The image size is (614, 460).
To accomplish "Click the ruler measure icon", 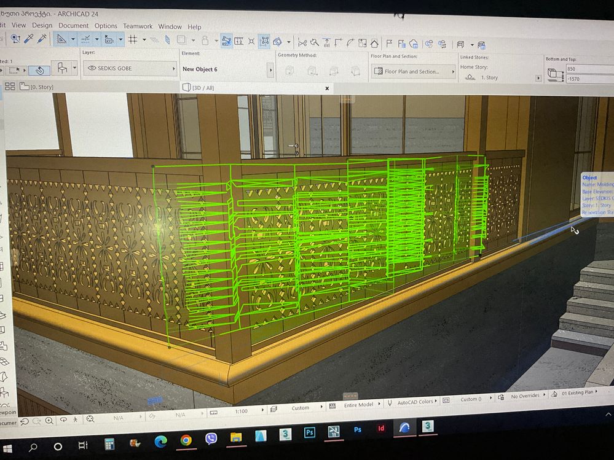I will pos(239,41).
